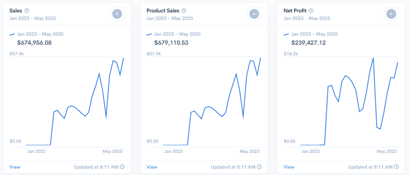The width and height of the screenshot is (409, 175).
Task: Click the $57.9k axis maximum label
Action: [154, 54]
